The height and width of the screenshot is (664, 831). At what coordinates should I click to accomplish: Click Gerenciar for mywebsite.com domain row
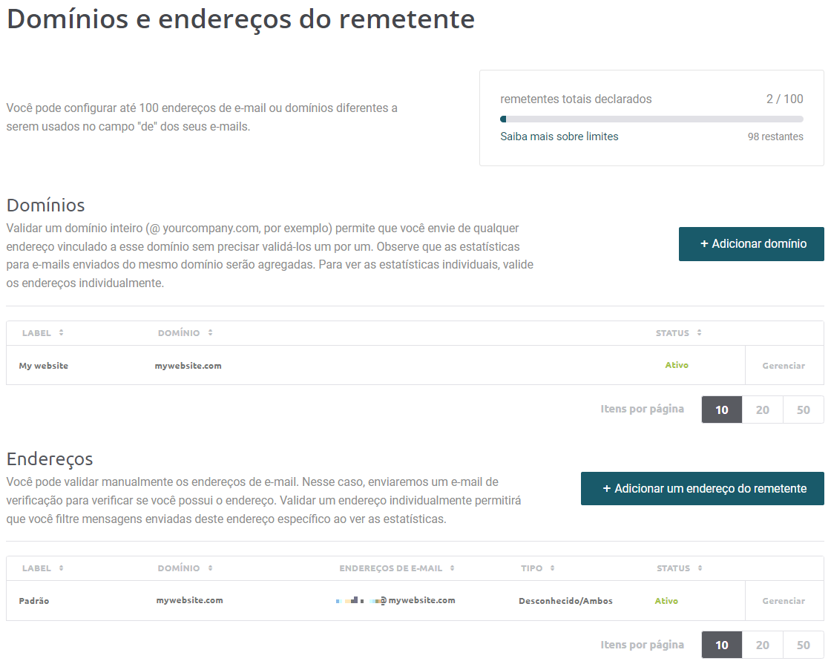784,366
